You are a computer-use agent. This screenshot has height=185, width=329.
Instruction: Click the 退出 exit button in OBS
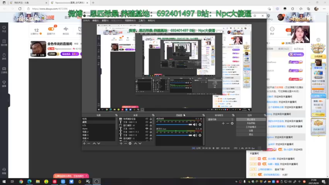coord(251,134)
